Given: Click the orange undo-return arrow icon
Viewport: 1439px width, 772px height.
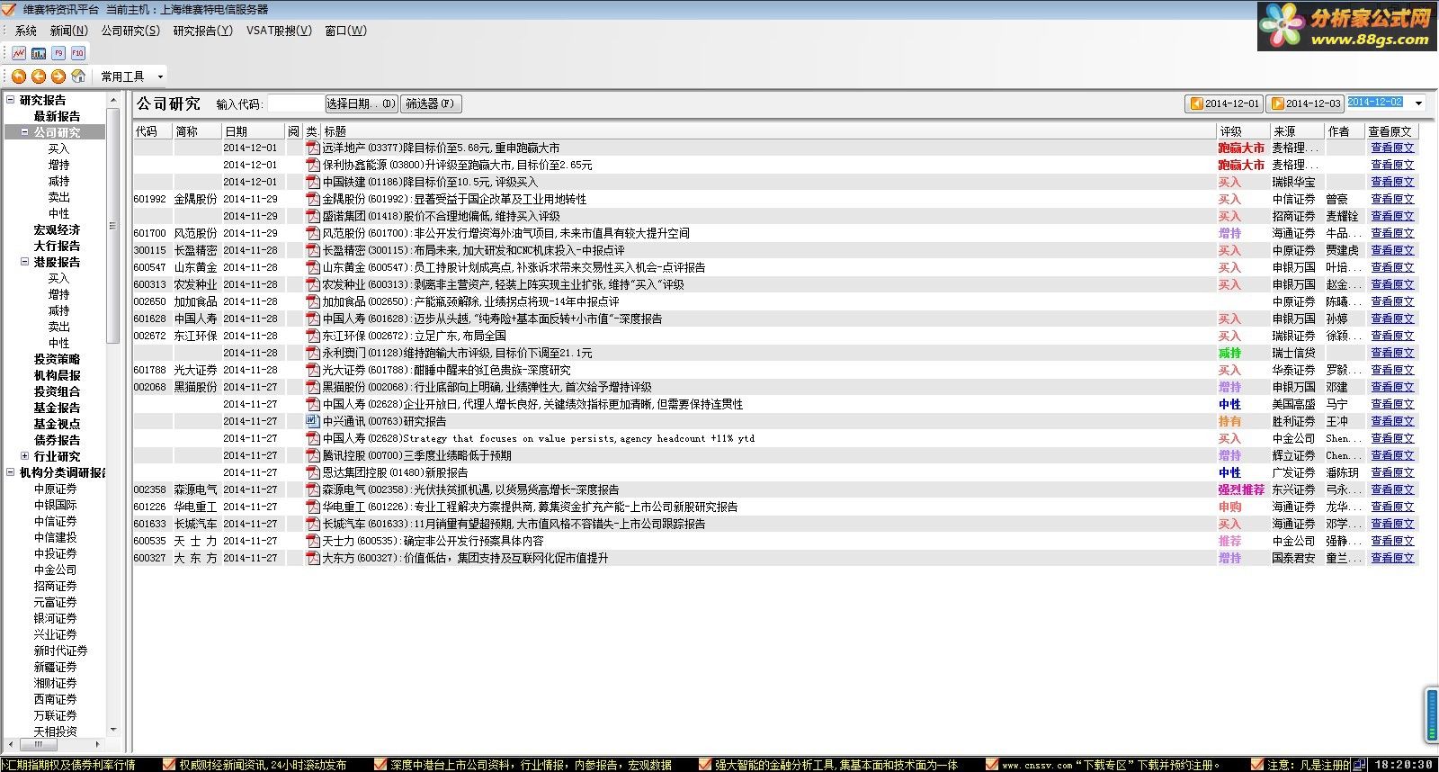Looking at the screenshot, I should [19, 76].
